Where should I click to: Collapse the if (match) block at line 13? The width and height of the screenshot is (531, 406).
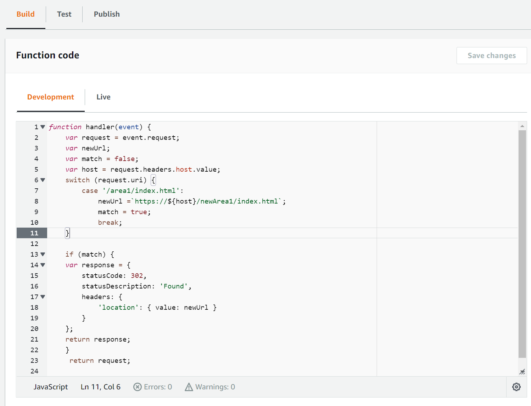click(43, 254)
